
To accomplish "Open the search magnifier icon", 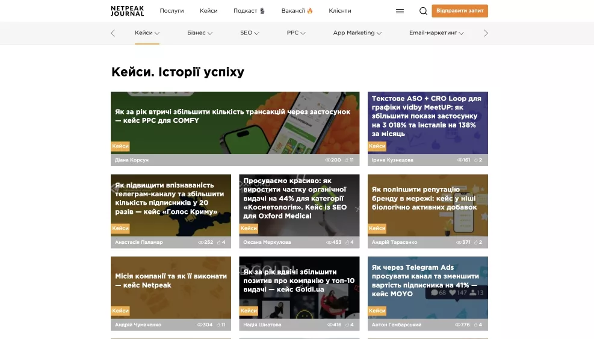I will coord(423,11).
